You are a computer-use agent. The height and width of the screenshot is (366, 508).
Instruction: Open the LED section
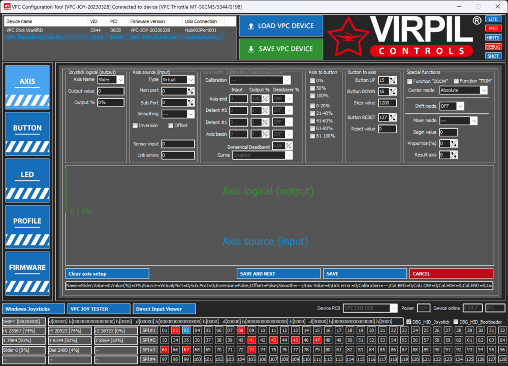tap(27, 180)
